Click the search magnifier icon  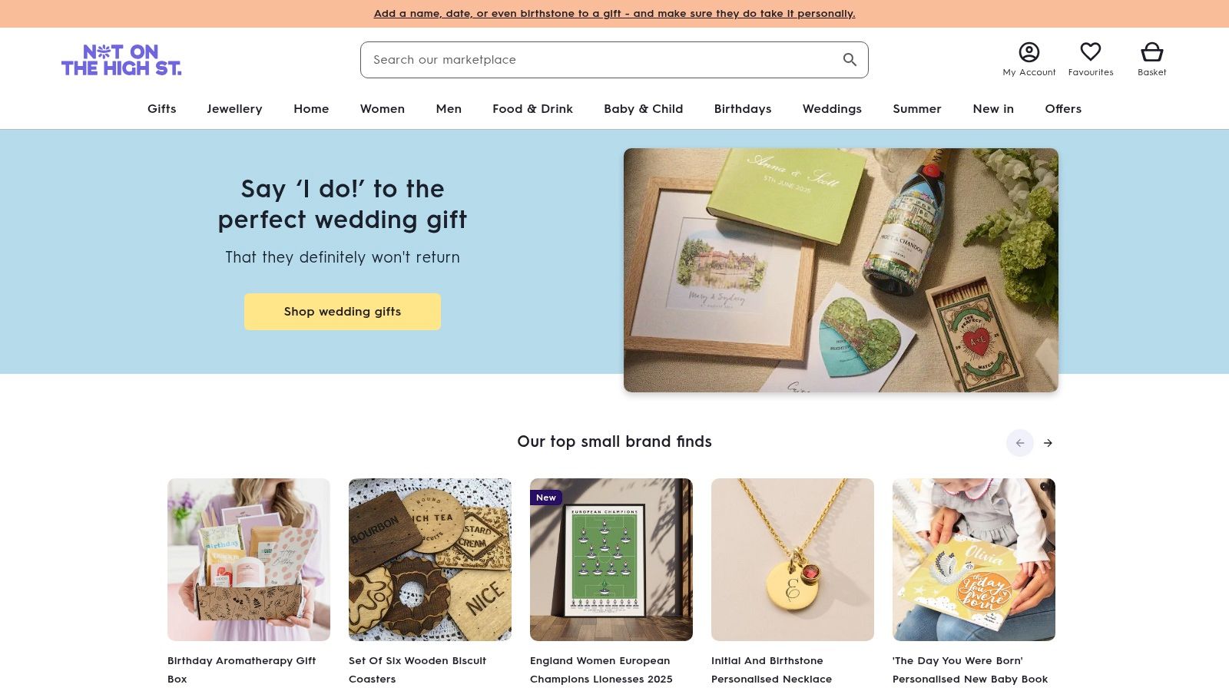pyautogui.click(x=850, y=60)
